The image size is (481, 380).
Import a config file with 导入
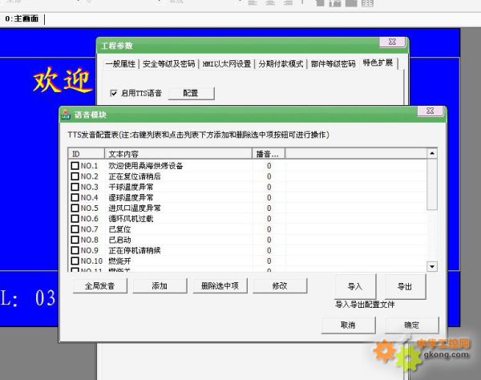point(355,286)
